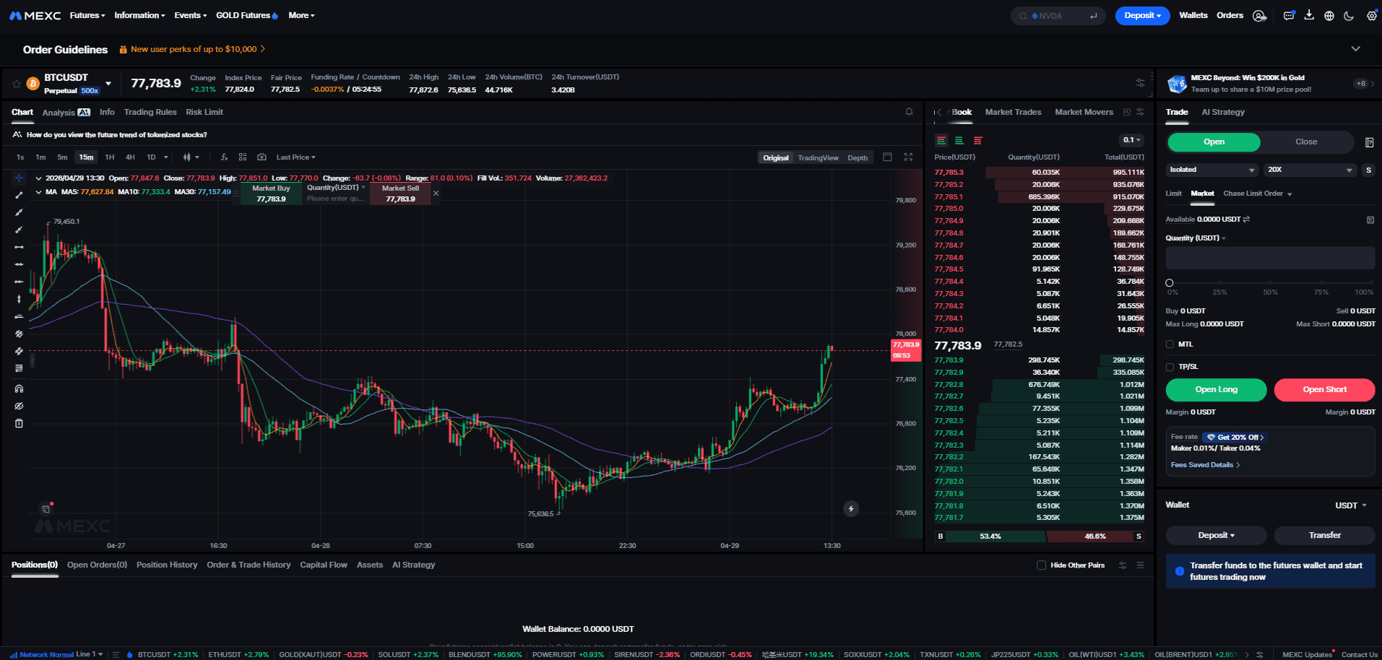The image size is (1382, 660).
Task: Open the Isolated margin mode dropdown
Action: pyautogui.click(x=1212, y=170)
